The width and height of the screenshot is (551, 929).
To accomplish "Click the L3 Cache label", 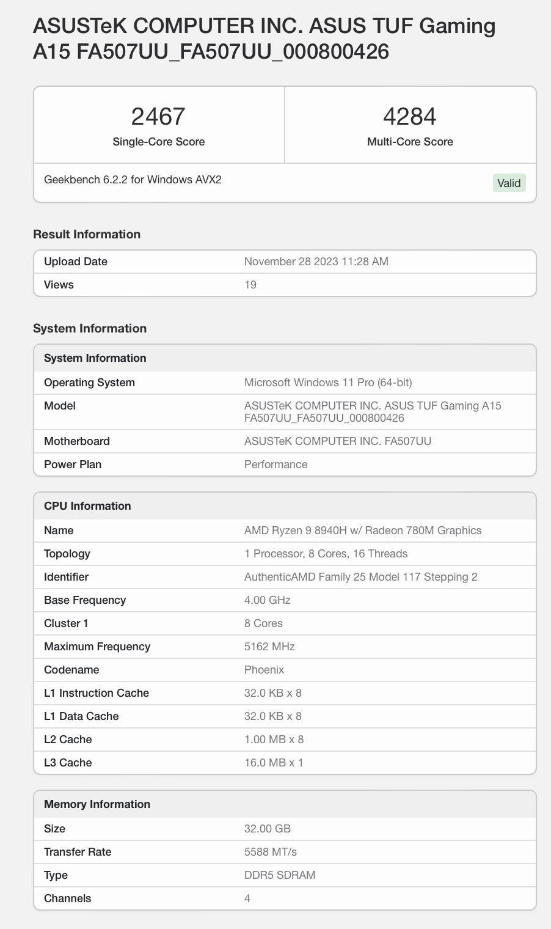I will pos(68,763).
